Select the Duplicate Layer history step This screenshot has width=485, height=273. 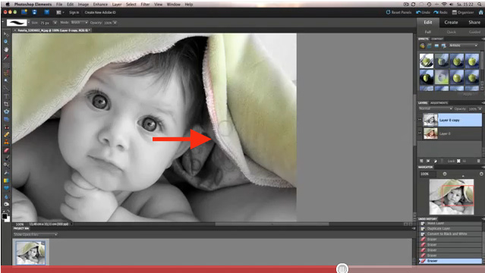pyautogui.click(x=438, y=228)
